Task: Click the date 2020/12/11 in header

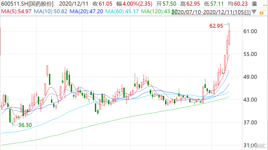Action: pos(74,4)
